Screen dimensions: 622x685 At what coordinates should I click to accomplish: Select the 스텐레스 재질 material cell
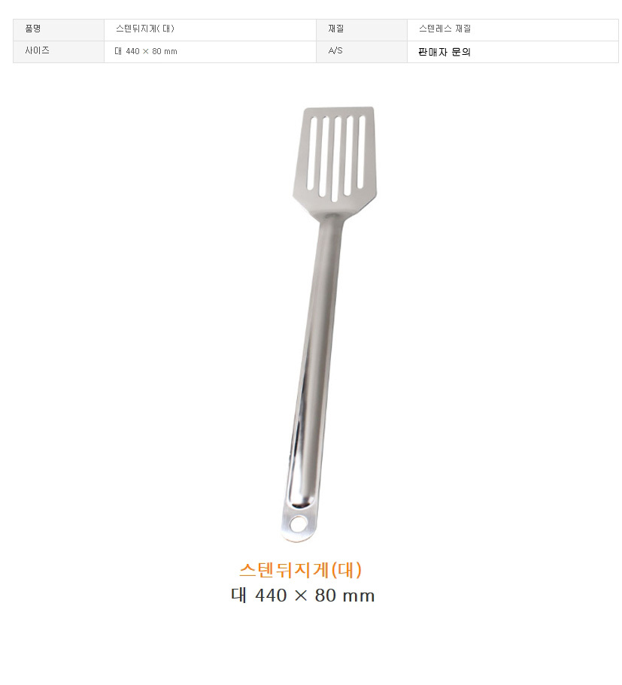[x=513, y=29]
